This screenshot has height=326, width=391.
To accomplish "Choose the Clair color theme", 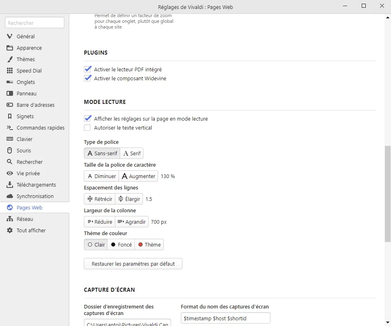I will 96,244.
